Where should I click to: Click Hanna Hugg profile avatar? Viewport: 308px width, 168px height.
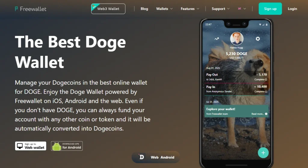[237, 39]
